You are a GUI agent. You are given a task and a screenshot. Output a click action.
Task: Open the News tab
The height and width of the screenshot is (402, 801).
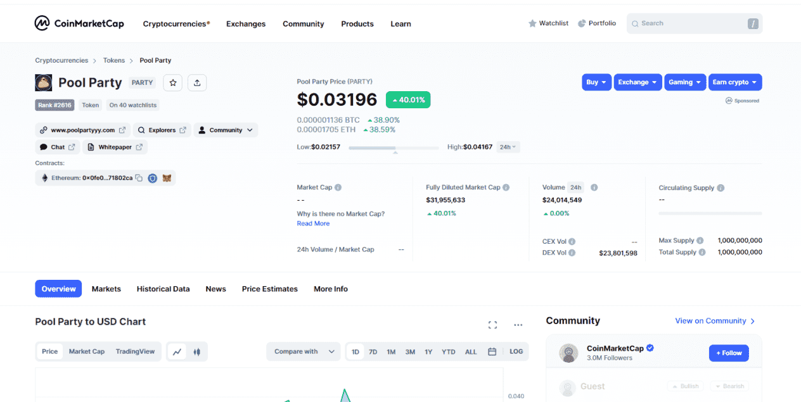click(x=215, y=289)
